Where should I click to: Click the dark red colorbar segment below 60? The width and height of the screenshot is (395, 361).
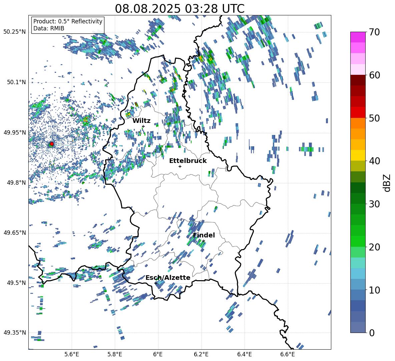(x=358, y=80)
